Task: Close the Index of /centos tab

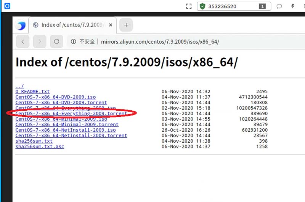Action: [111, 25]
